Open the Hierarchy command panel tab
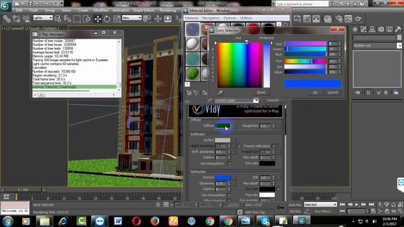This screenshot has height=227, width=404. (372, 30)
